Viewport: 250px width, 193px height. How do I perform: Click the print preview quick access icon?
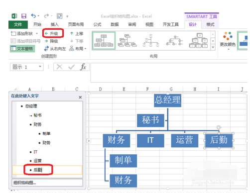click(59, 16)
